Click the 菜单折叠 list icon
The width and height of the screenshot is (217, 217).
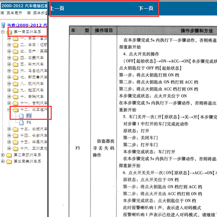(x=29, y=13)
